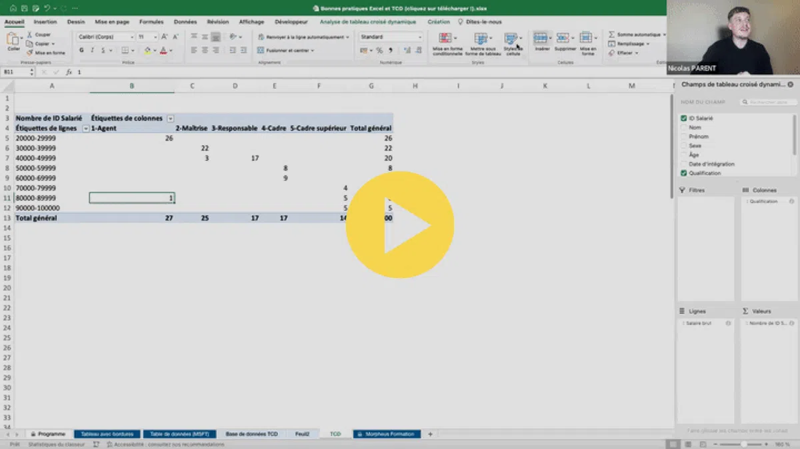Click the increase font size icon
This screenshot has width=800, height=449.
[164, 37]
